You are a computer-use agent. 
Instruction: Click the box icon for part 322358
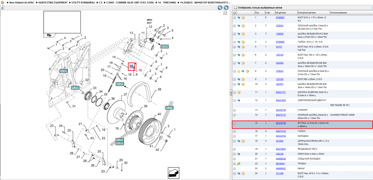[243, 63]
